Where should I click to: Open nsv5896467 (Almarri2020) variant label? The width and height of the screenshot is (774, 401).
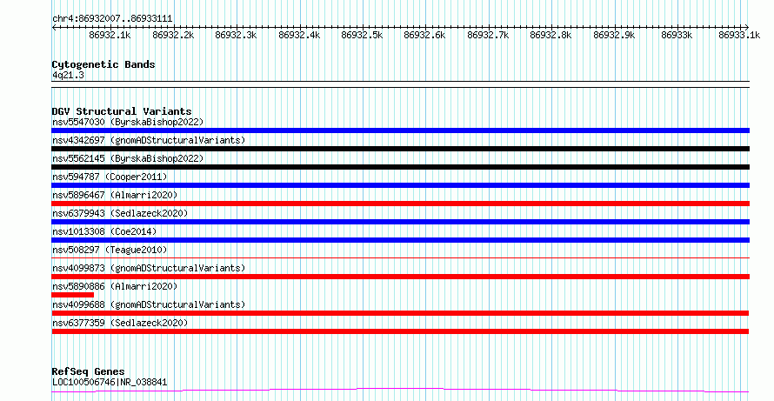coord(115,195)
